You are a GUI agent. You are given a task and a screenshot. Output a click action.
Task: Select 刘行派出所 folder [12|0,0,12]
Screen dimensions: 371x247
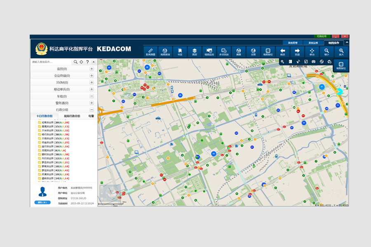[x=54, y=158]
